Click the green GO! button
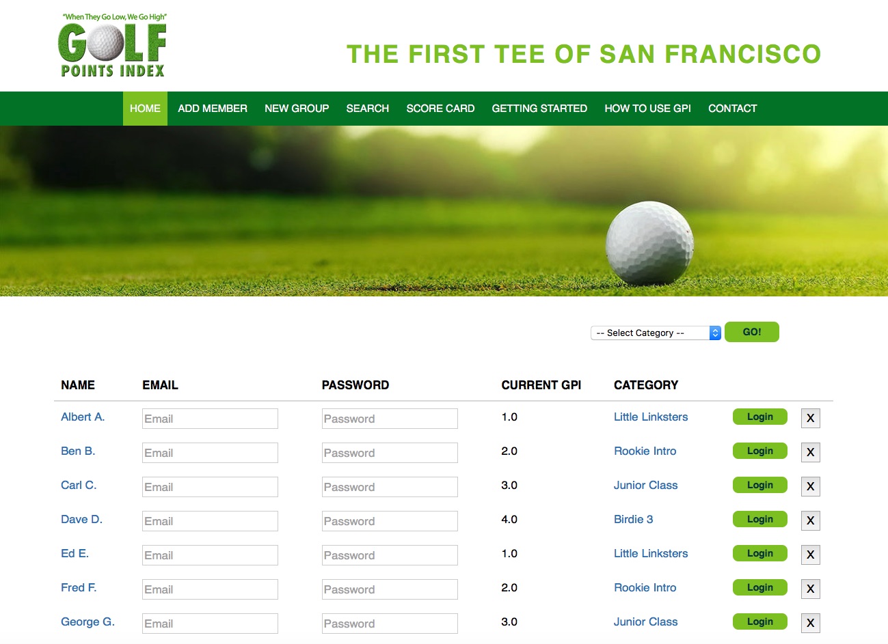This screenshot has height=644, width=888. (752, 332)
